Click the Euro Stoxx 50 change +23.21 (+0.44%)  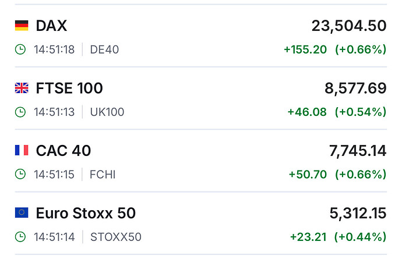[338, 237]
